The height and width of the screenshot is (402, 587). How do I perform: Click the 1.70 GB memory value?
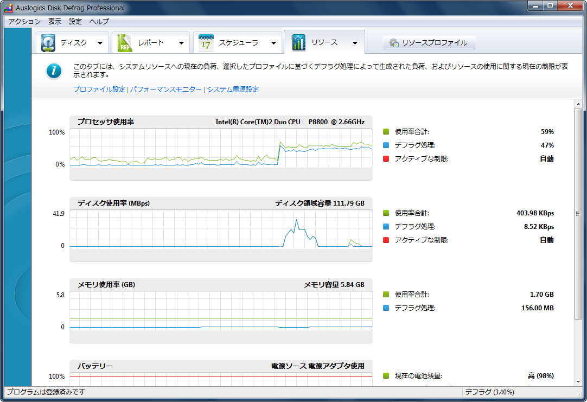pos(542,295)
